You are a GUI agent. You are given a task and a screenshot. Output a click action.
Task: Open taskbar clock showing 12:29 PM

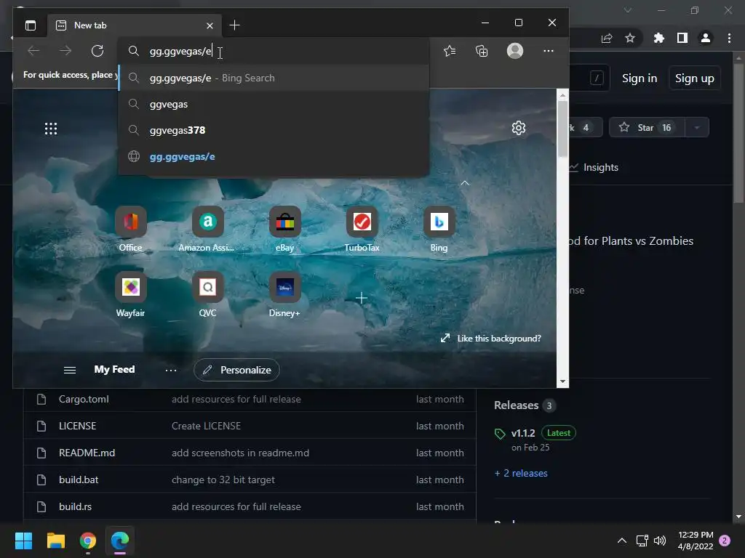tap(696, 541)
